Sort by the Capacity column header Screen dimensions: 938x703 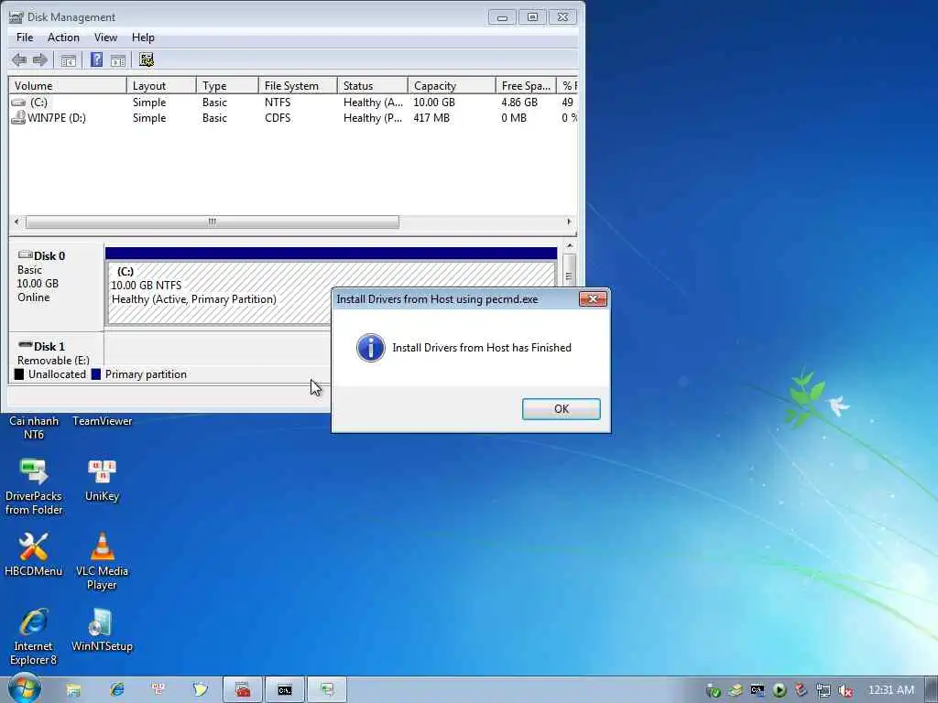coord(452,85)
